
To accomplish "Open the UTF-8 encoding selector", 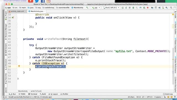I will (x=150, y=97).
